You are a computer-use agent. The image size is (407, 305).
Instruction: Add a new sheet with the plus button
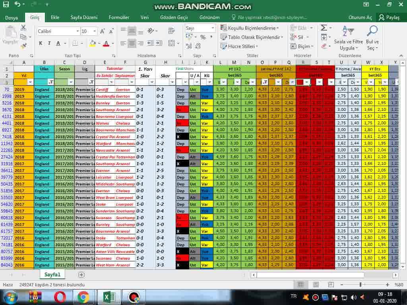click(x=81, y=275)
